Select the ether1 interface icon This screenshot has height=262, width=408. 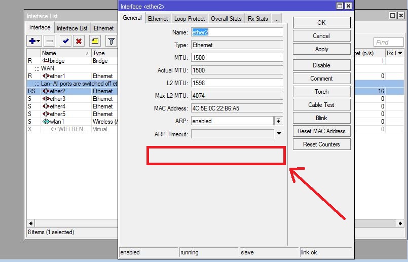point(46,76)
